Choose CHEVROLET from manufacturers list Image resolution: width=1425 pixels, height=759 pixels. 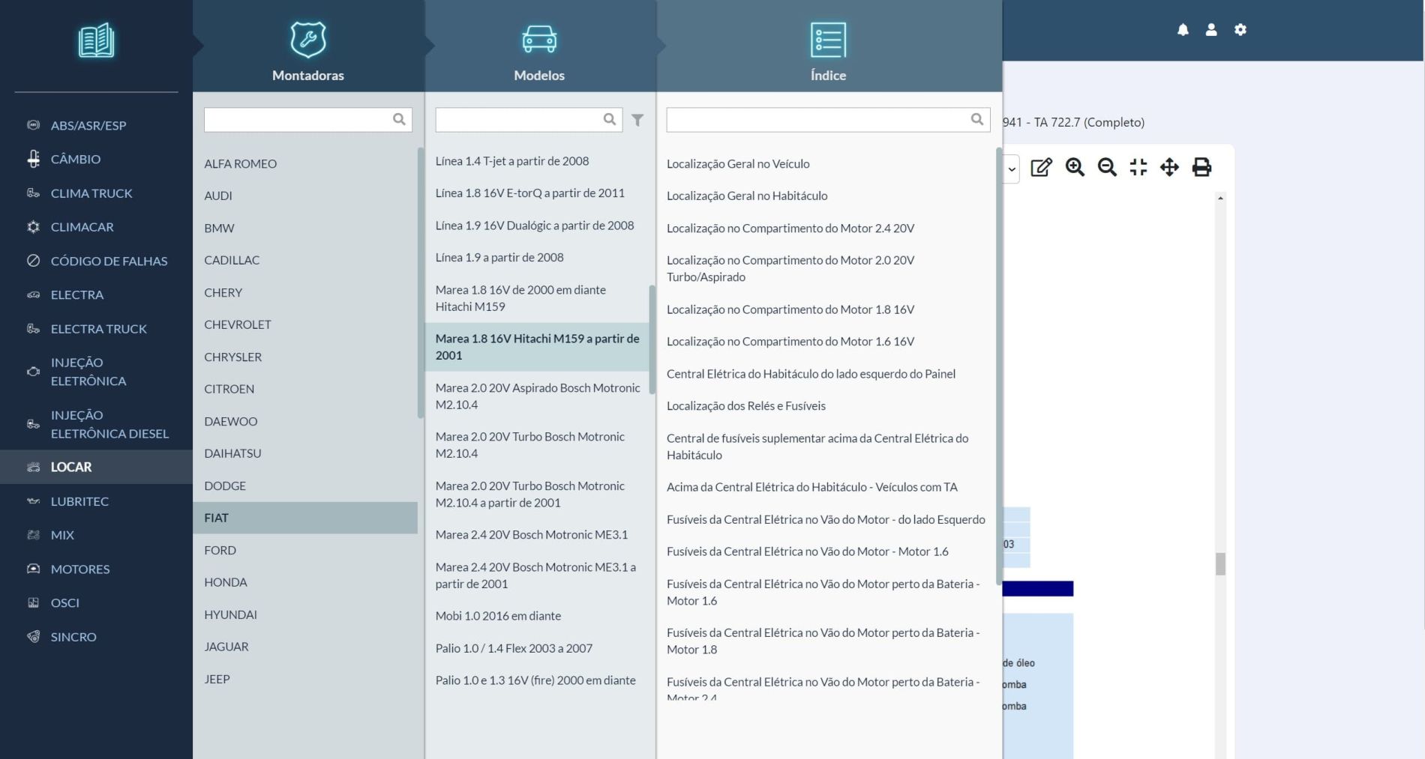pos(238,324)
